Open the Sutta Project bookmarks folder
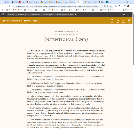This screenshot has width=134, height=129. pos(29,10)
